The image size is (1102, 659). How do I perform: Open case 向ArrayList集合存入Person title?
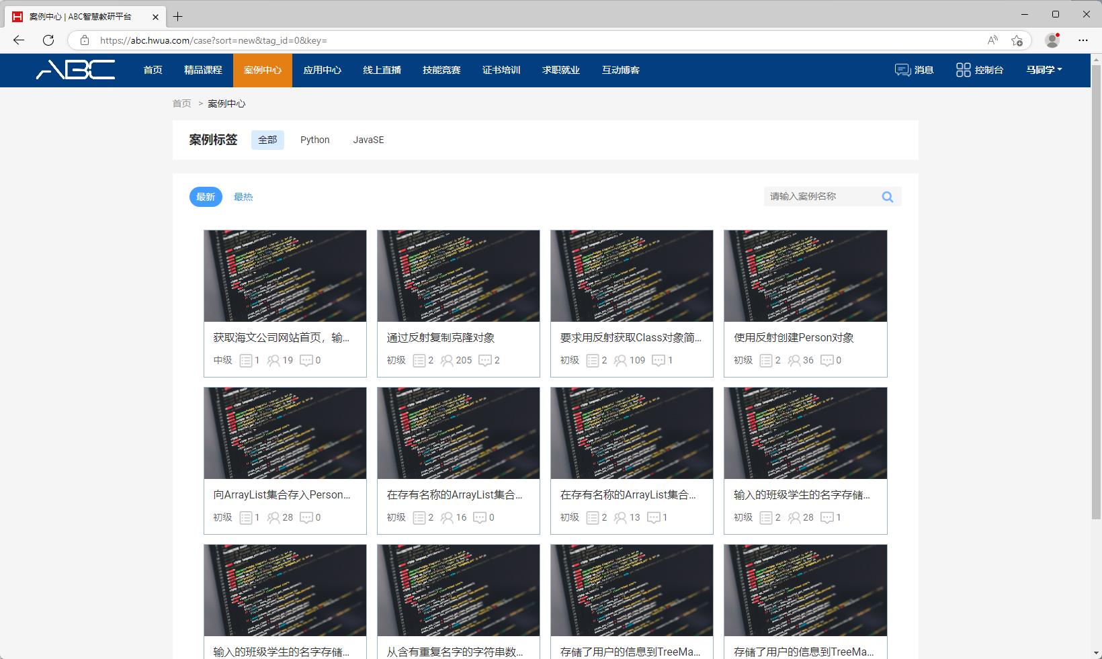point(282,494)
